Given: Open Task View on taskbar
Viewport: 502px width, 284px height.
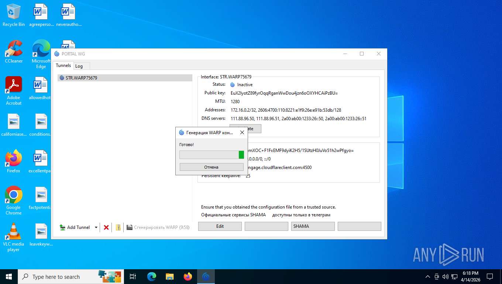Looking at the screenshot, I should click(x=133, y=277).
